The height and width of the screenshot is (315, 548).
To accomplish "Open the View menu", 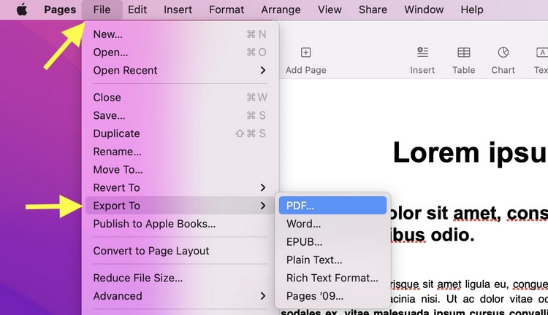I will (330, 9).
